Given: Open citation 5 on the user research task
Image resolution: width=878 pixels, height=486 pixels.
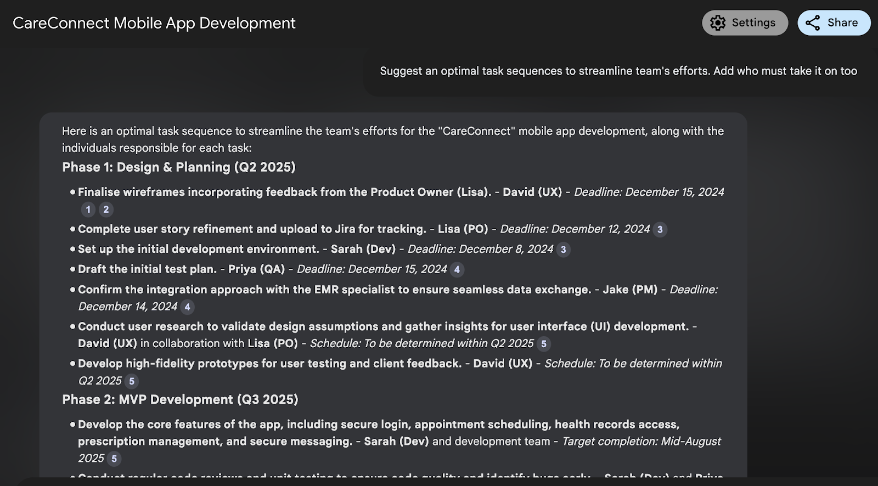Looking at the screenshot, I should click(543, 344).
